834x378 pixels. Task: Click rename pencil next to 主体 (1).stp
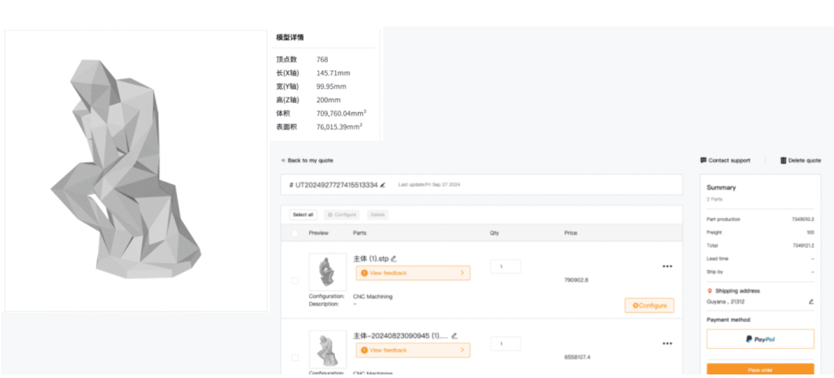(394, 259)
